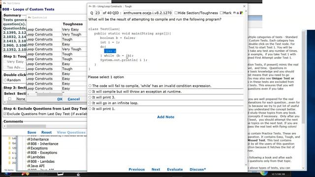Click OK in Questions List dialog
315x177 pixels.
coord(60,99)
